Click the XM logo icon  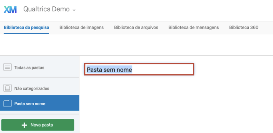10,9
